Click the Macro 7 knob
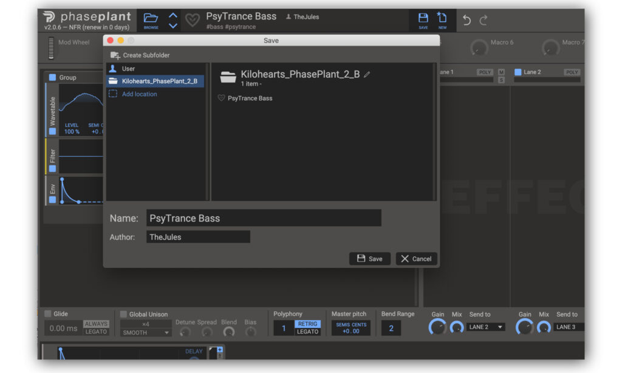This screenshot has height=373, width=622. click(550, 48)
